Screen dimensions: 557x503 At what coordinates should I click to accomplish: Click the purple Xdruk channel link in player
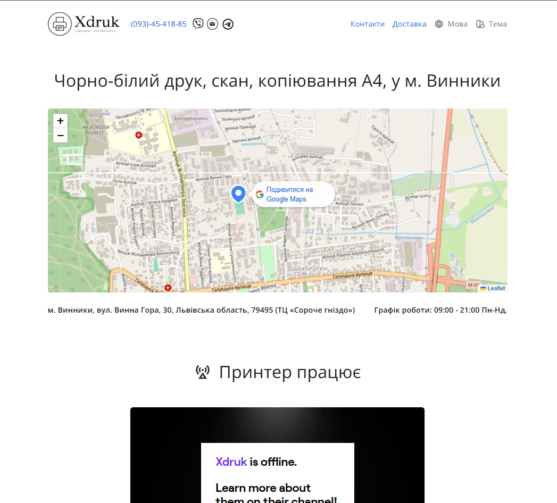[231, 462]
